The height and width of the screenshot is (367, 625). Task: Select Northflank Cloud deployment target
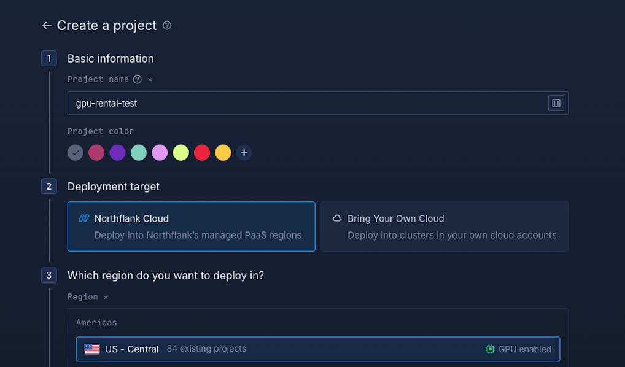click(x=192, y=226)
